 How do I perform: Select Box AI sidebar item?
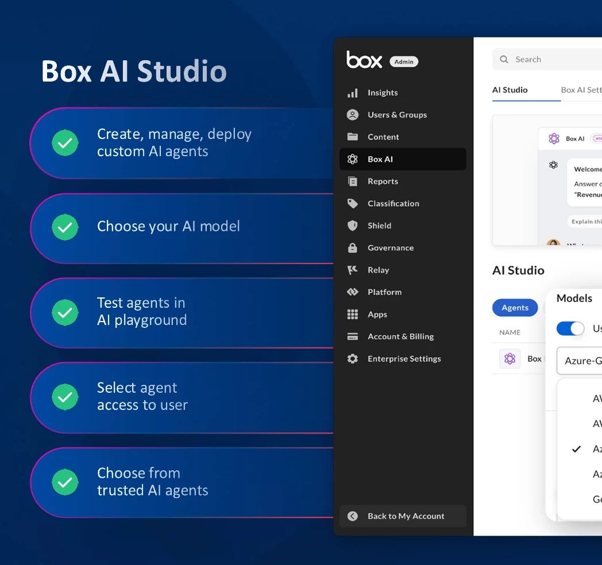(x=403, y=159)
